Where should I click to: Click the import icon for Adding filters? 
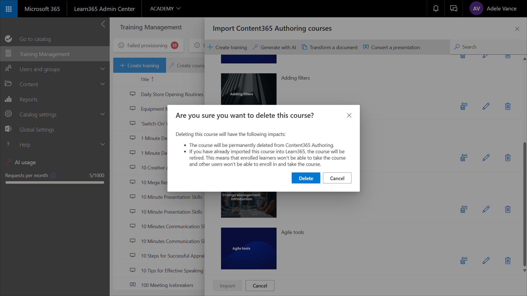click(x=464, y=106)
